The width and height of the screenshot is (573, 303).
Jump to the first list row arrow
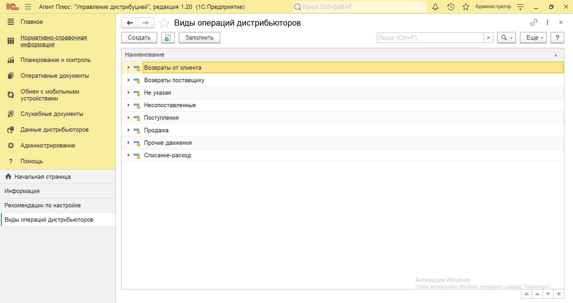526,294
